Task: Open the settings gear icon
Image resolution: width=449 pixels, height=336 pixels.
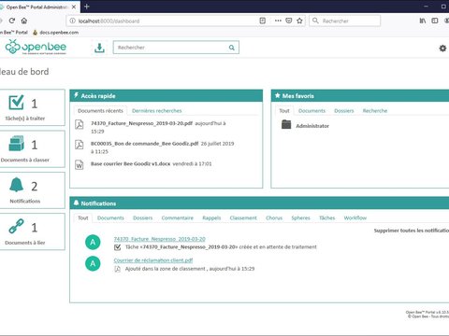Action: [x=442, y=49]
